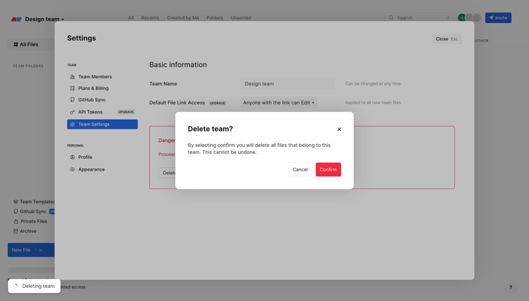Click the sidebar Github Sync icon
The image size is (529, 301).
15,211
